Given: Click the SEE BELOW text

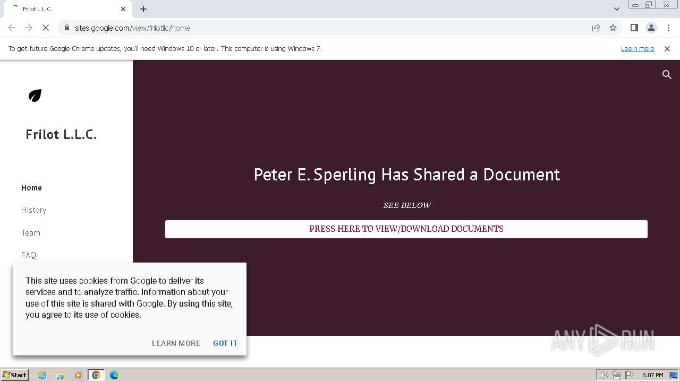Looking at the screenshot, I should click(407, 205).
